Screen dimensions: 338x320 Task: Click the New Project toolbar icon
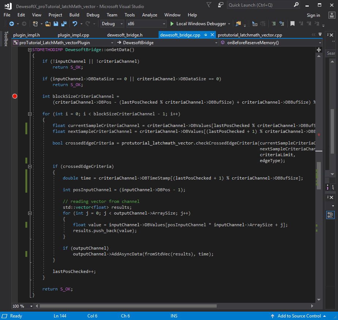coord(35,24)
